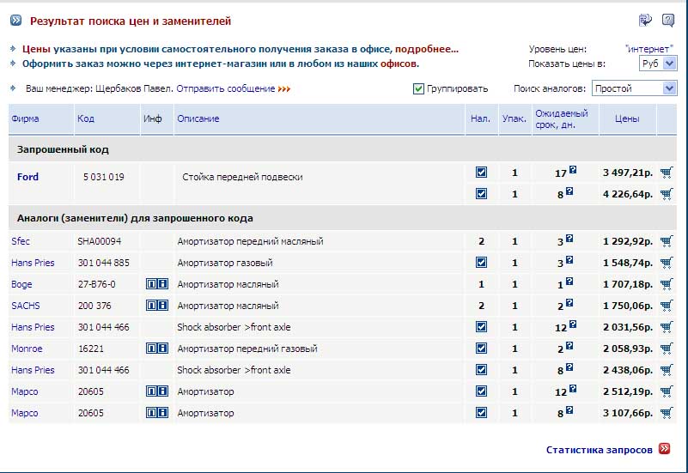Image resolution: width=688 pixels, height=473 pixels.
Task: Open the подробнее... link about prices
Action: pyautogui.click(x=427, y=49)
